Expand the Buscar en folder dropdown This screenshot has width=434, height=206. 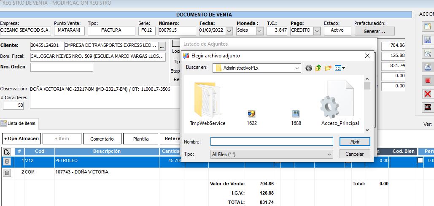[297, 68]
